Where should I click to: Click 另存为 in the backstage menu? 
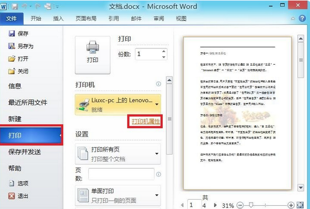21,46
